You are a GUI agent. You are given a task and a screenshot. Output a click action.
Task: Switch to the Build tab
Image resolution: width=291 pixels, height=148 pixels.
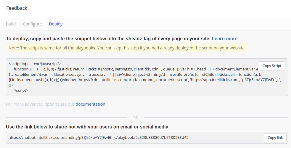pos(11,24)
